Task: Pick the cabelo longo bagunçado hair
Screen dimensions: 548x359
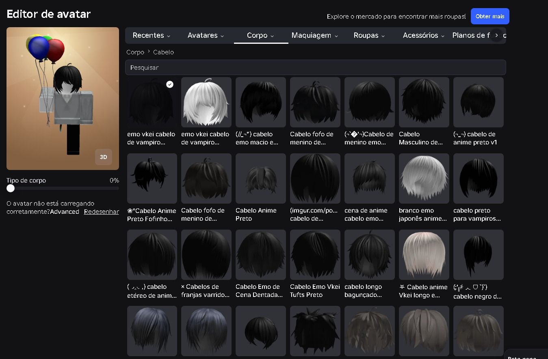Action: point(370,255)
